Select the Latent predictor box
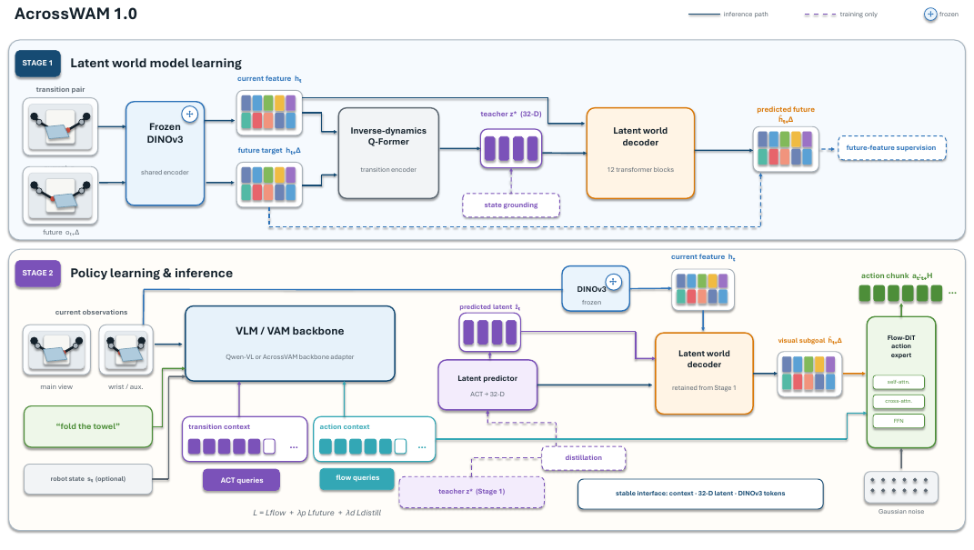 coord(487,385)
